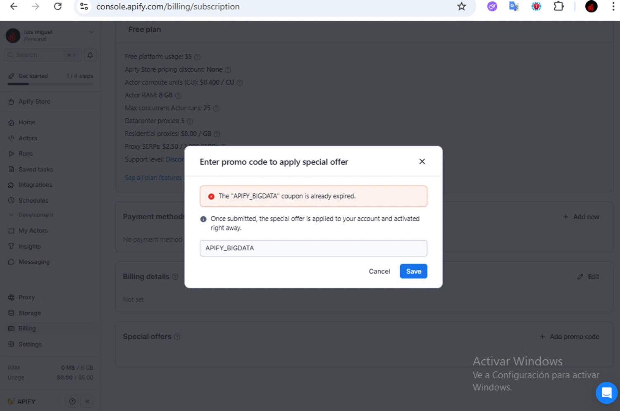The height and width of the screenshot is (411, 620).
Task: Open See all plan features link
Action: coord(153,178)
